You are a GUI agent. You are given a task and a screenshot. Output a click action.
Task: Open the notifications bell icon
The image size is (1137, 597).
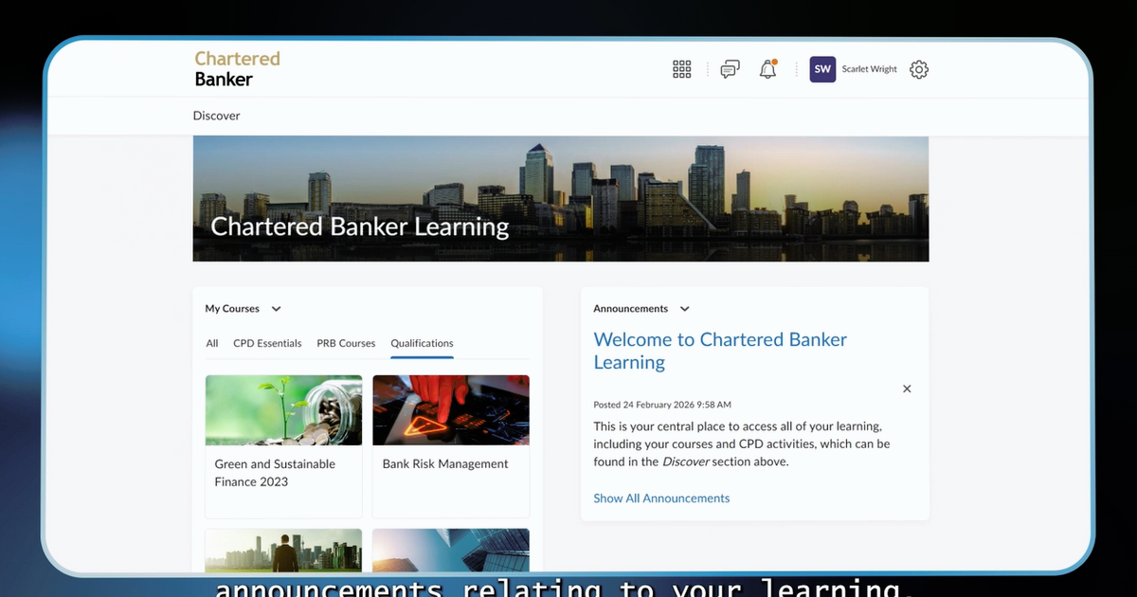click(768, 69)
